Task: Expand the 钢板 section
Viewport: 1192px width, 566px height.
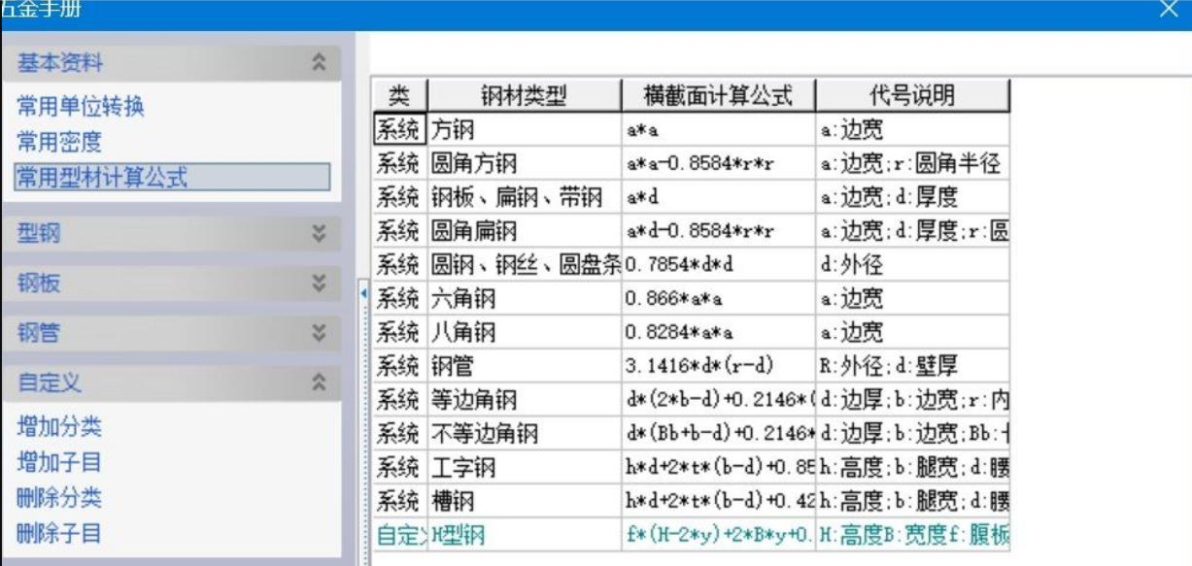Action: pyautogui.click(x=318, y=283)
